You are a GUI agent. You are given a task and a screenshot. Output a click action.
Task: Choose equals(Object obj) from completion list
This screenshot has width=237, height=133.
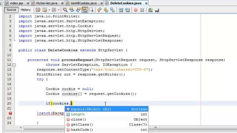coord(107,109)
